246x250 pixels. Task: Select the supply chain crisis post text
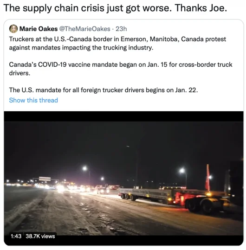click(x=115, y=8)
